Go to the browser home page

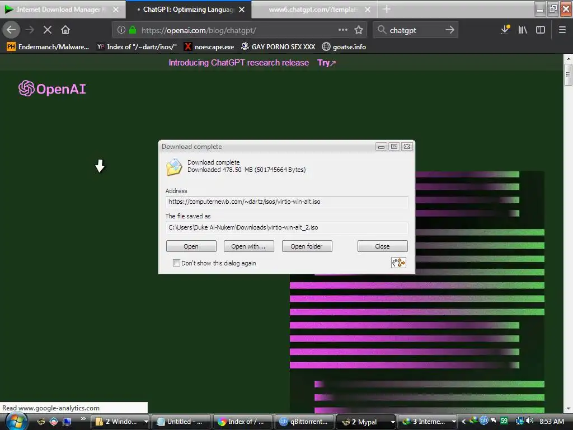coord(65,30)
